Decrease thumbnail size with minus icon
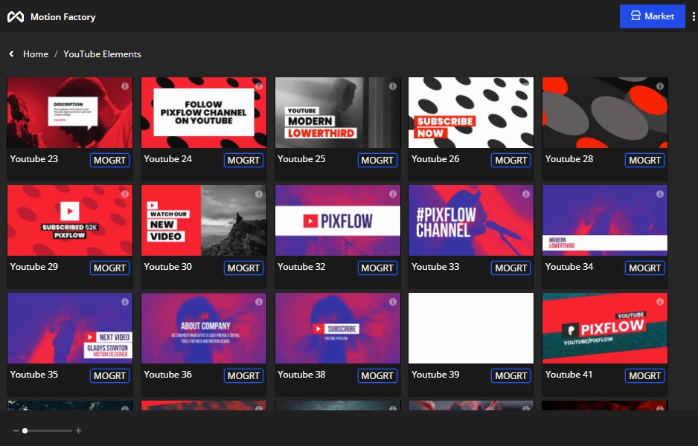Image resolution: width=698 pixels, height=446 pixels. [x=16, y=430]
